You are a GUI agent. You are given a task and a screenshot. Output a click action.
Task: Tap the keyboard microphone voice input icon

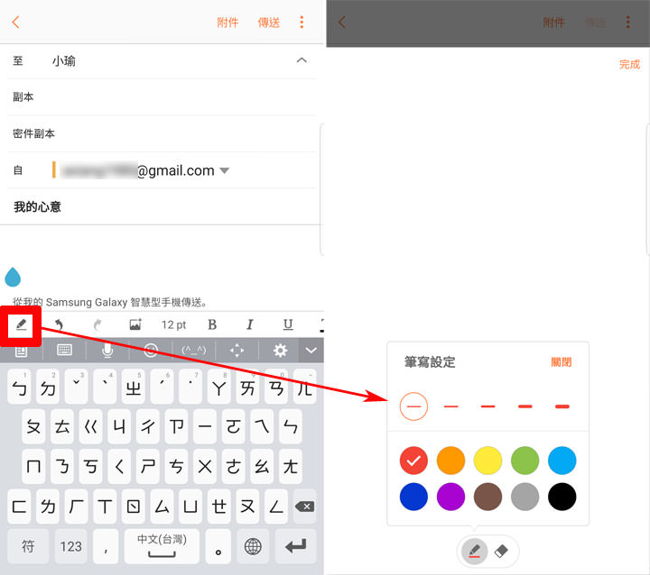tap(107, 351)
